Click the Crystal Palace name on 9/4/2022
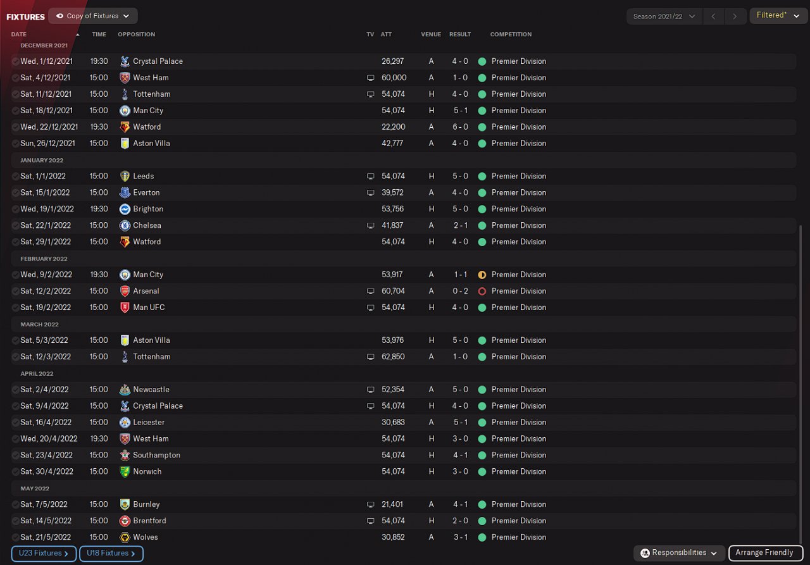The width and height of the screenshot is (810, 565). [x=158, y=406]
